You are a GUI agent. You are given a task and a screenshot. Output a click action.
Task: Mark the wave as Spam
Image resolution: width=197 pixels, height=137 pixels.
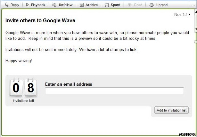[112, 5]
